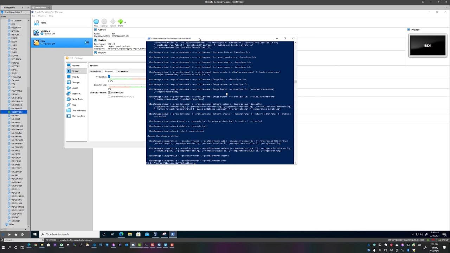Open Shared Folders category in Settings
This screenshot has width=450, height=253.
pyautogui.click(x=76, y=110)
